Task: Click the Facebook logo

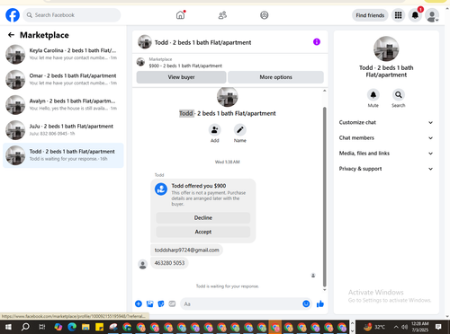Action: click(x=13, y=15)
